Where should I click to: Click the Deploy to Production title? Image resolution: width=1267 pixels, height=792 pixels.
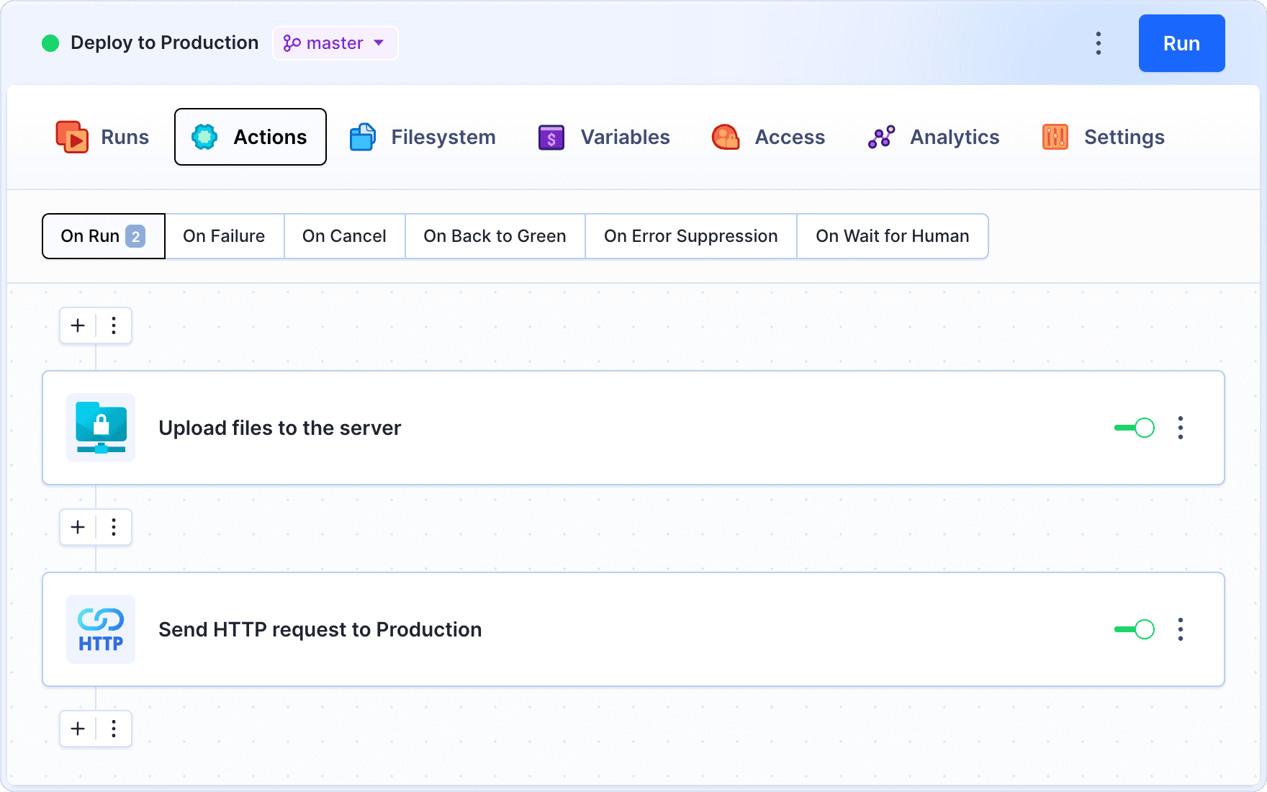(164, 43)
